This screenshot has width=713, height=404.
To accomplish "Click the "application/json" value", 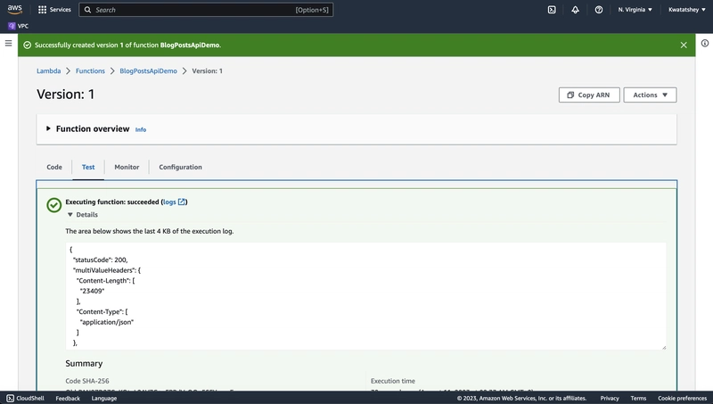I will [x=107, y=322].
